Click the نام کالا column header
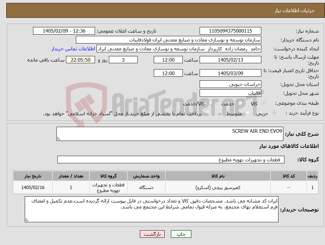Screen dimensions: 325x245 tap(218, 176)
